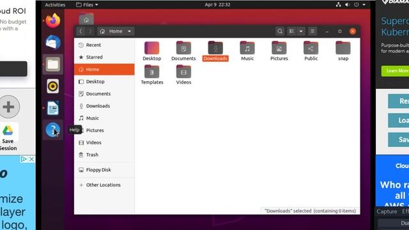Open the Capture tab at bottom right
This screenshot has height=230, width=409.
[x=387, y=211]
